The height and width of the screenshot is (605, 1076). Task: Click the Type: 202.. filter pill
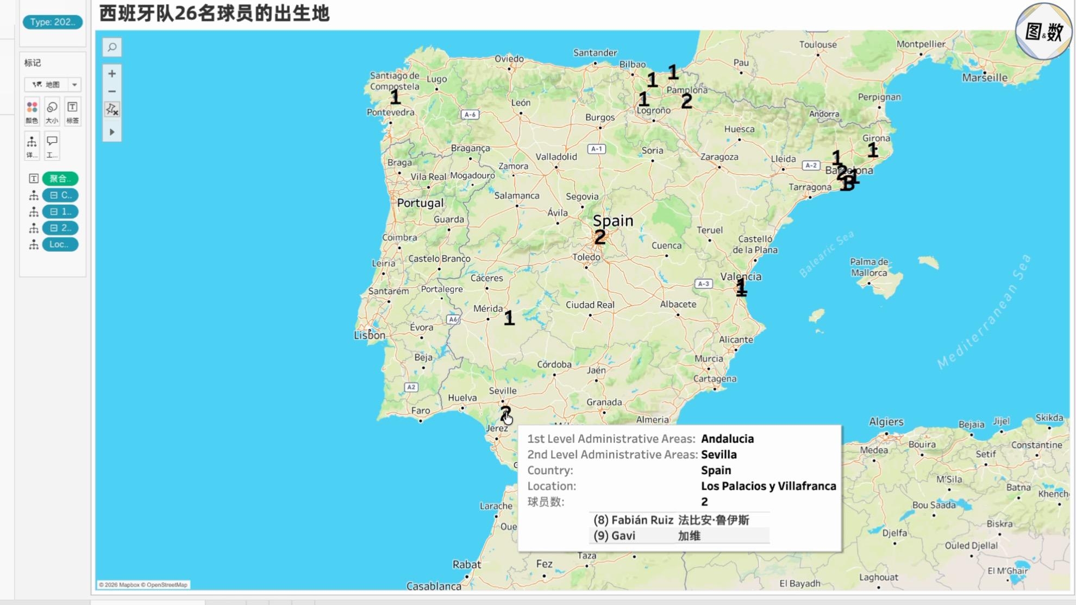tap(53, 22)
